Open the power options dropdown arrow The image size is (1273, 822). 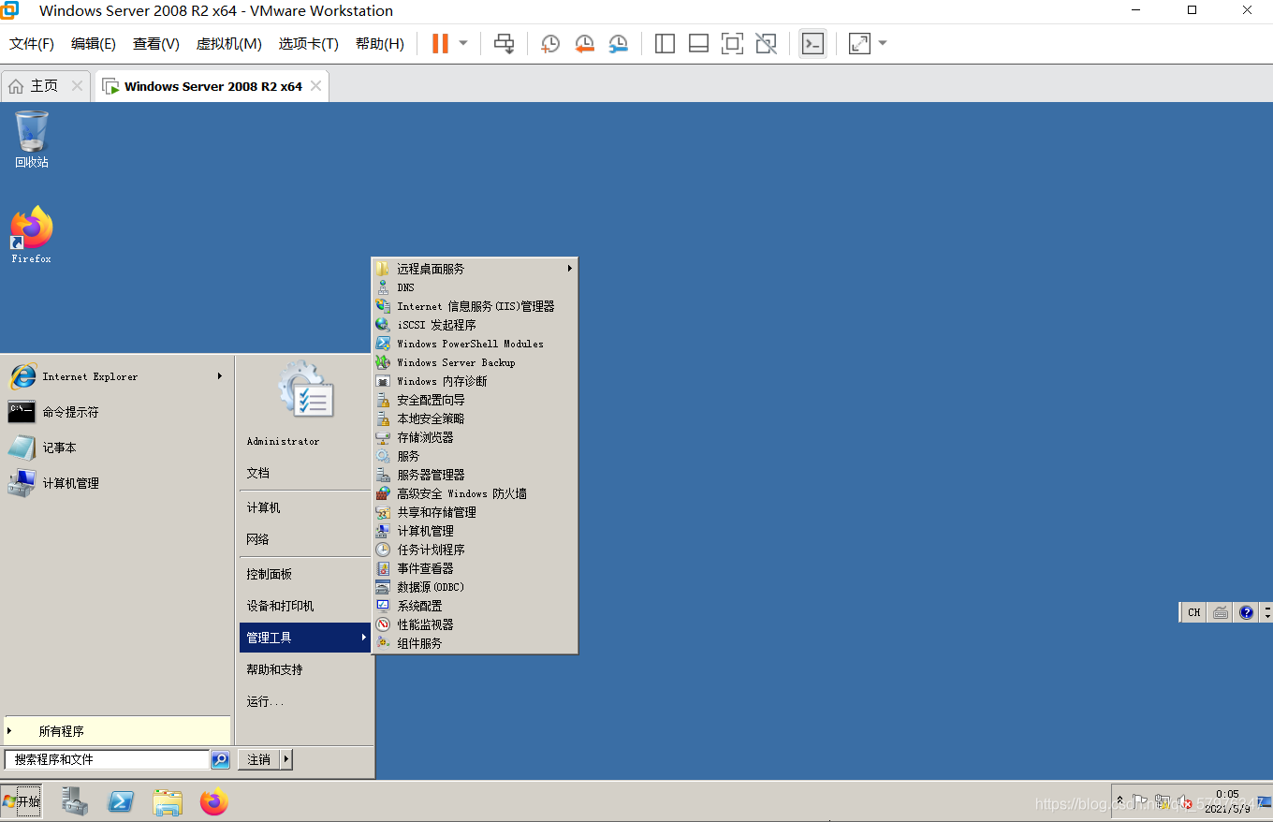[x=462, y=44]
